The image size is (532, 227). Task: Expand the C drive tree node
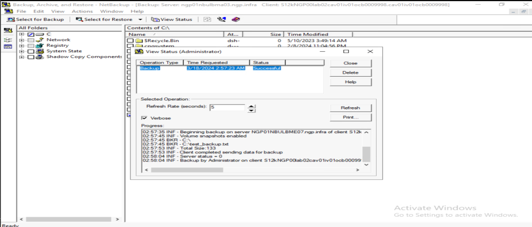[x=22, y=34]
